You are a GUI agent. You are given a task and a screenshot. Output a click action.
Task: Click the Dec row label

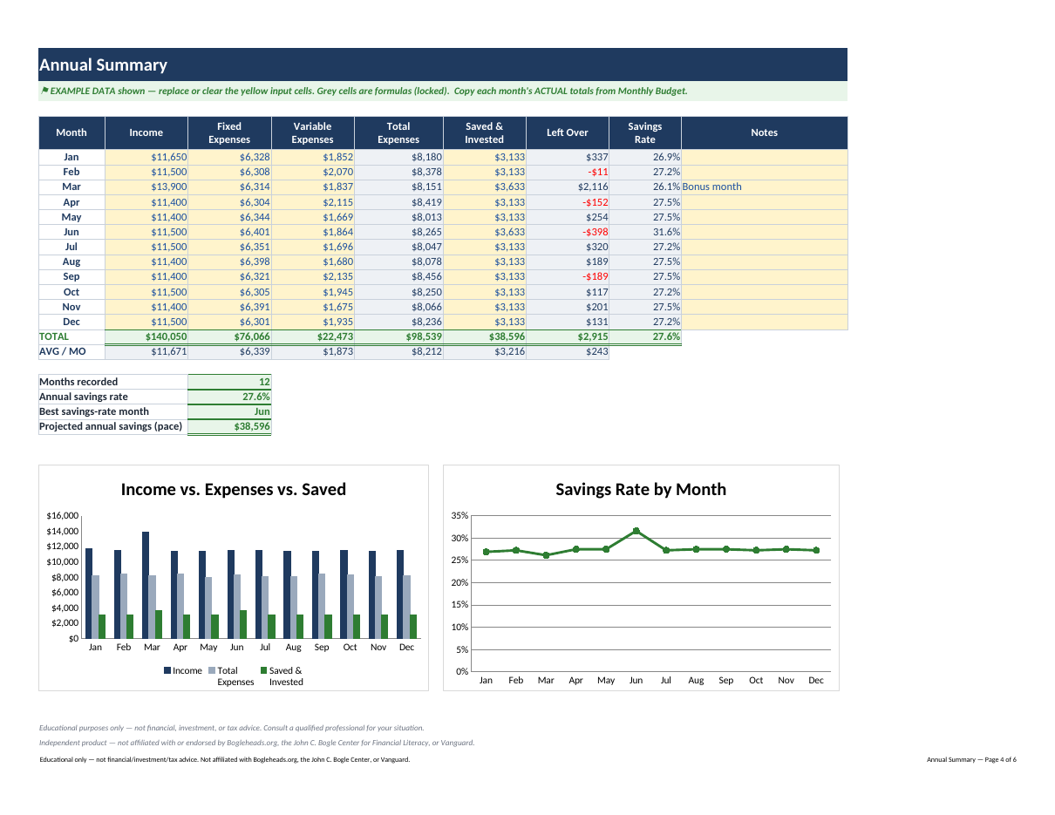point(71,322)
